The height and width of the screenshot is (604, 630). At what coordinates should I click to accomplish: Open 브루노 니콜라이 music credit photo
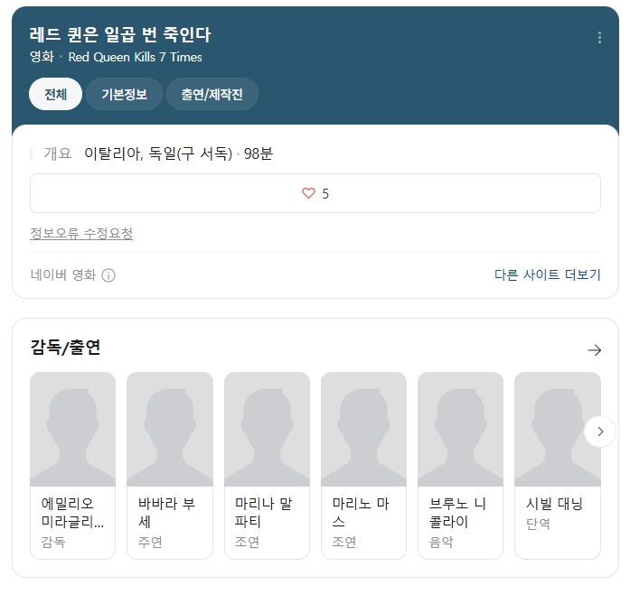[x=460, y=430]
